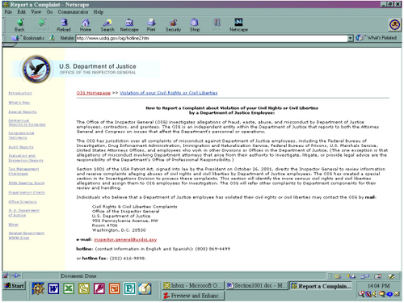This screenshot has height=303, width=404.
Task: Collapse the personal toolbar handle
Action: click(x=10, y=44)
